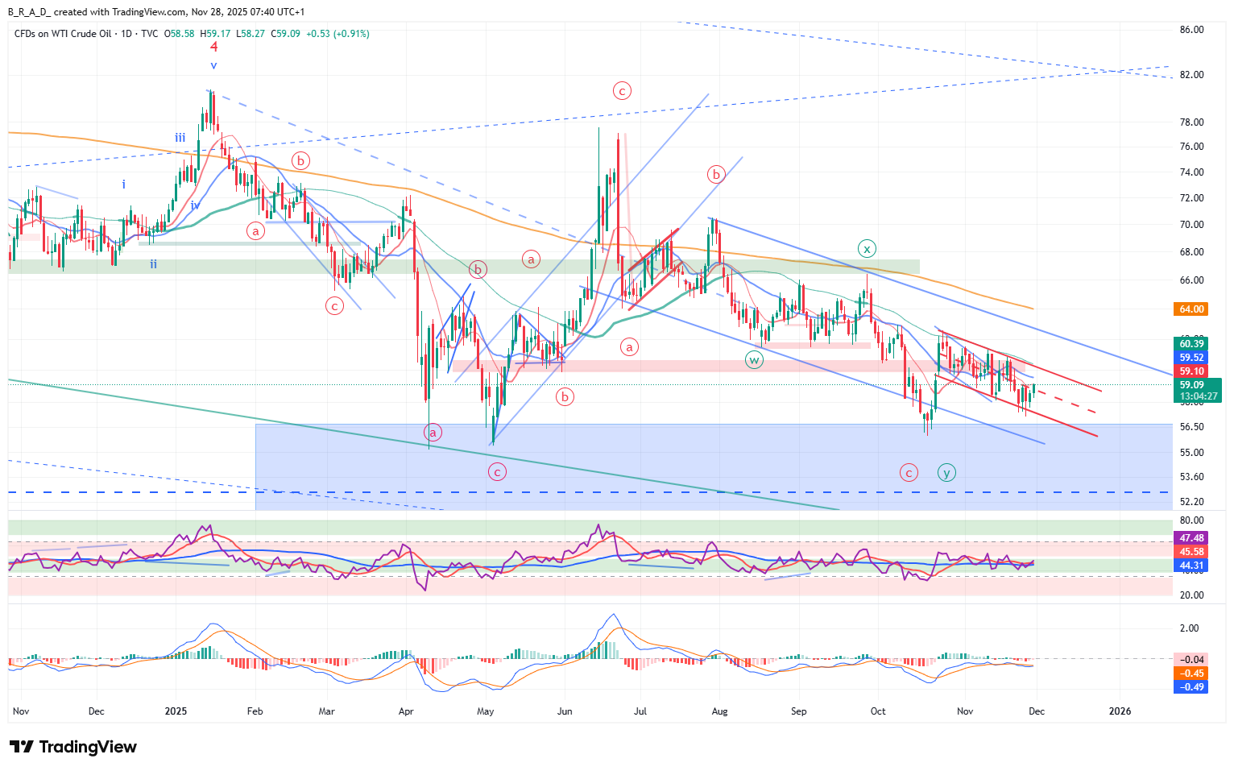Select the teal circled y wave marker
The height and width of the screenshot is (771, 1234).
point(946,472)
